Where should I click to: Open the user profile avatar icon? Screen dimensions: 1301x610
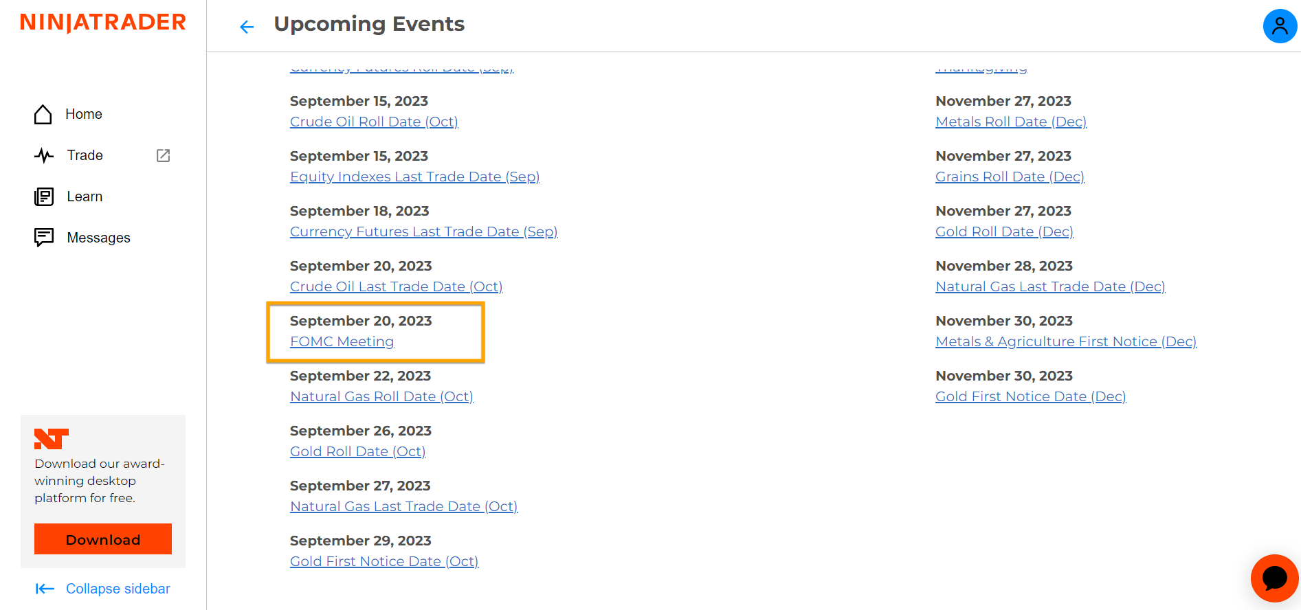pos(1280,26)
